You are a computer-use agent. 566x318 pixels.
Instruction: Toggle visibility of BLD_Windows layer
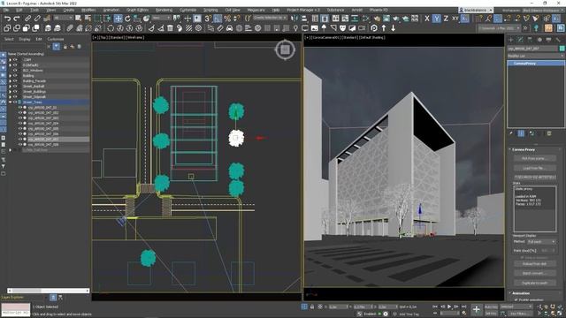click(15, 71)
